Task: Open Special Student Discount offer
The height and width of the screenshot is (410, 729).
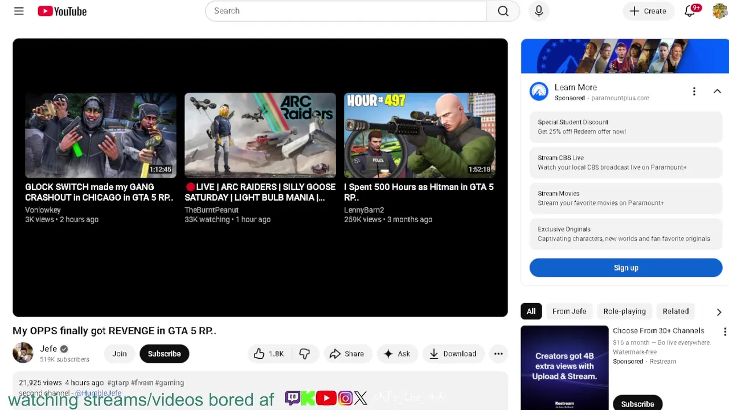Action: click(626, 126)
